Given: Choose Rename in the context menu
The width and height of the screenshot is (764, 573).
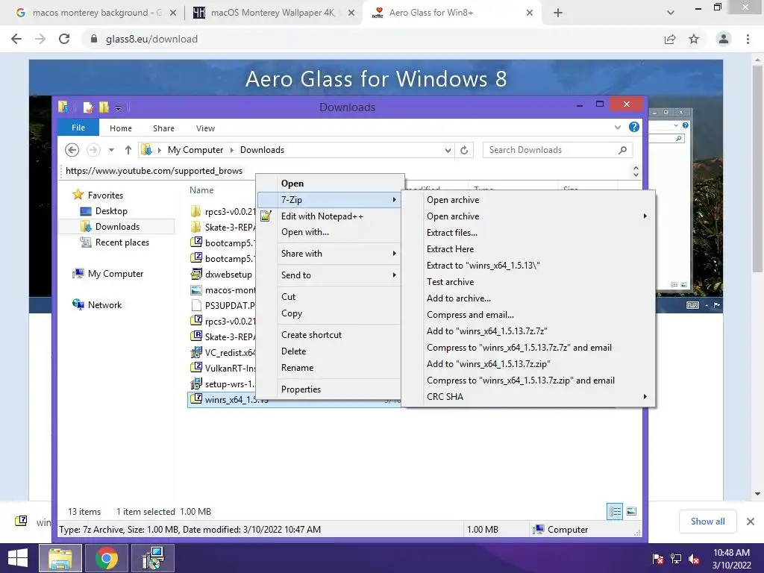Looking at the screenshot, I should coord(297,368).
